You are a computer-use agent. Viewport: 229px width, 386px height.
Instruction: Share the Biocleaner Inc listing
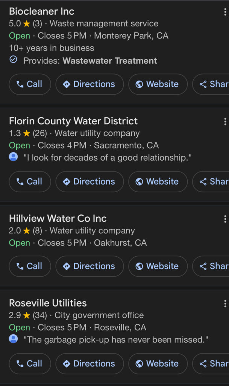(213, 84)
